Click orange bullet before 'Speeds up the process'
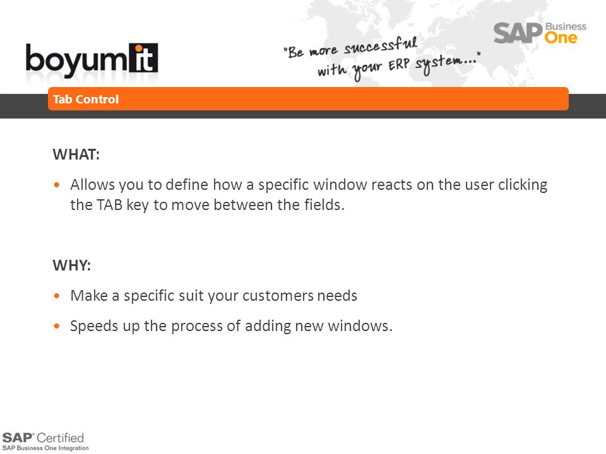The image size is (606, 454). tap(57, 326)
